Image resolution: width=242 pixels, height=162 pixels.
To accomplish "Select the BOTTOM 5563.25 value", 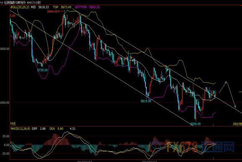I will coord(87,7).
